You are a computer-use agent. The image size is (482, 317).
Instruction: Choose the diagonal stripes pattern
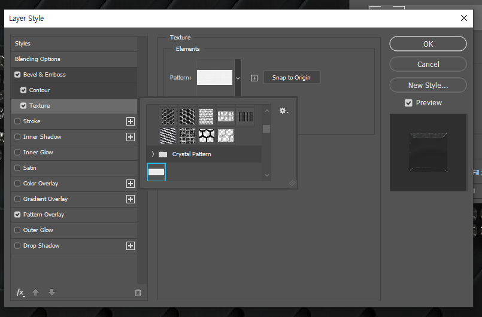(x=168, y=135)
